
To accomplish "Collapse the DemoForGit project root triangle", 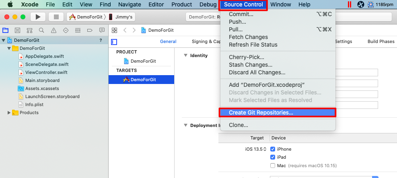I will click(4, 40).
